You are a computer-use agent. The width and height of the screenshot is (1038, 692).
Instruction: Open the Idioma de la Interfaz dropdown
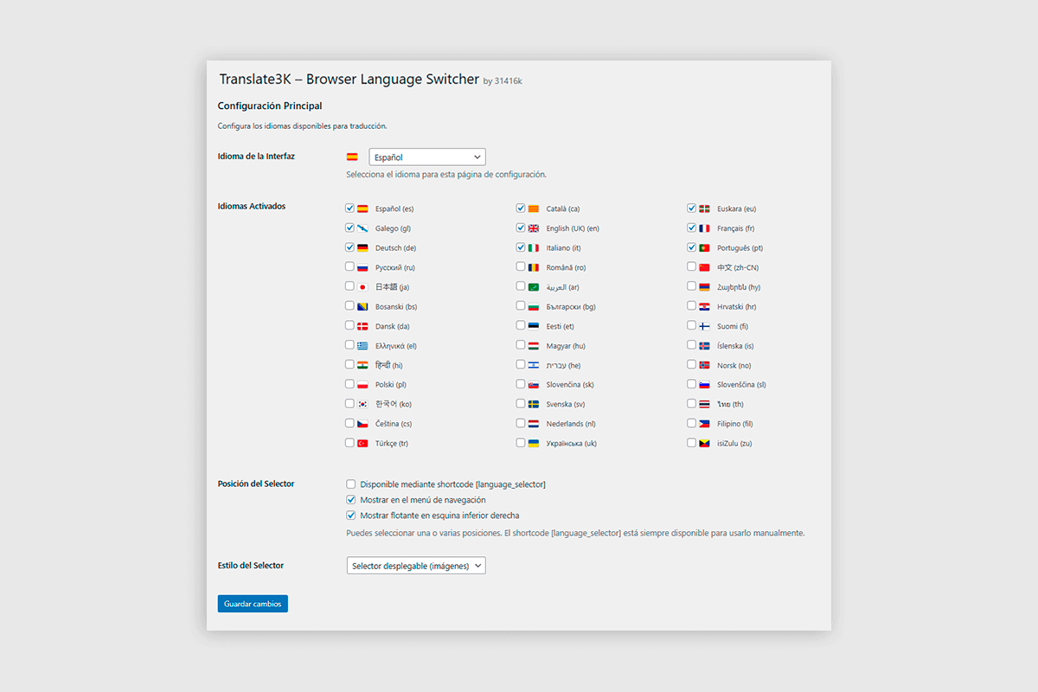coord(426,157)
